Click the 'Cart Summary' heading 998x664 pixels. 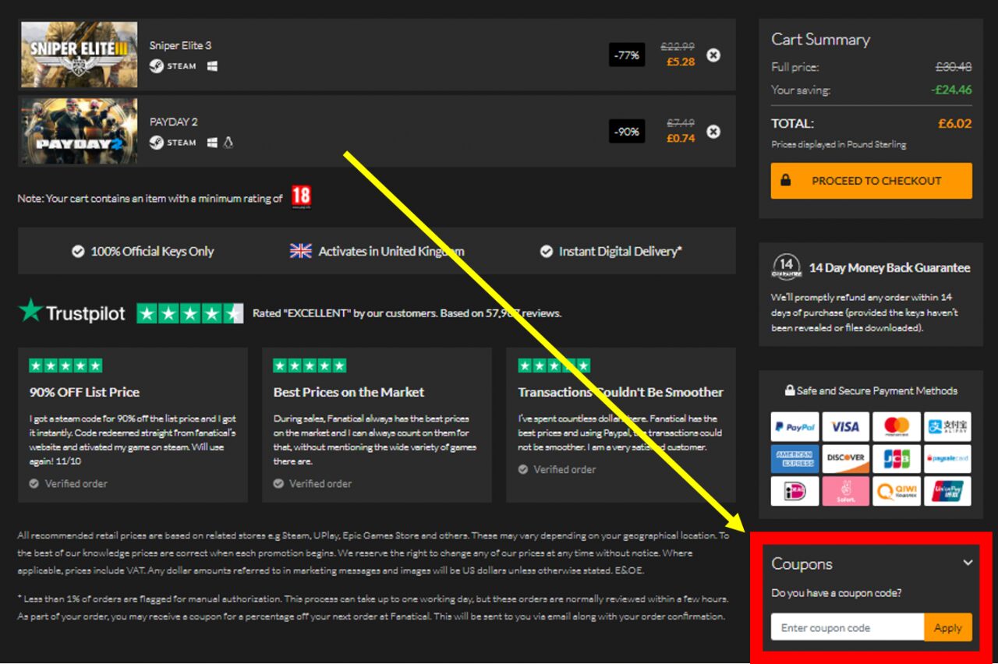click(x=820, y=39)
